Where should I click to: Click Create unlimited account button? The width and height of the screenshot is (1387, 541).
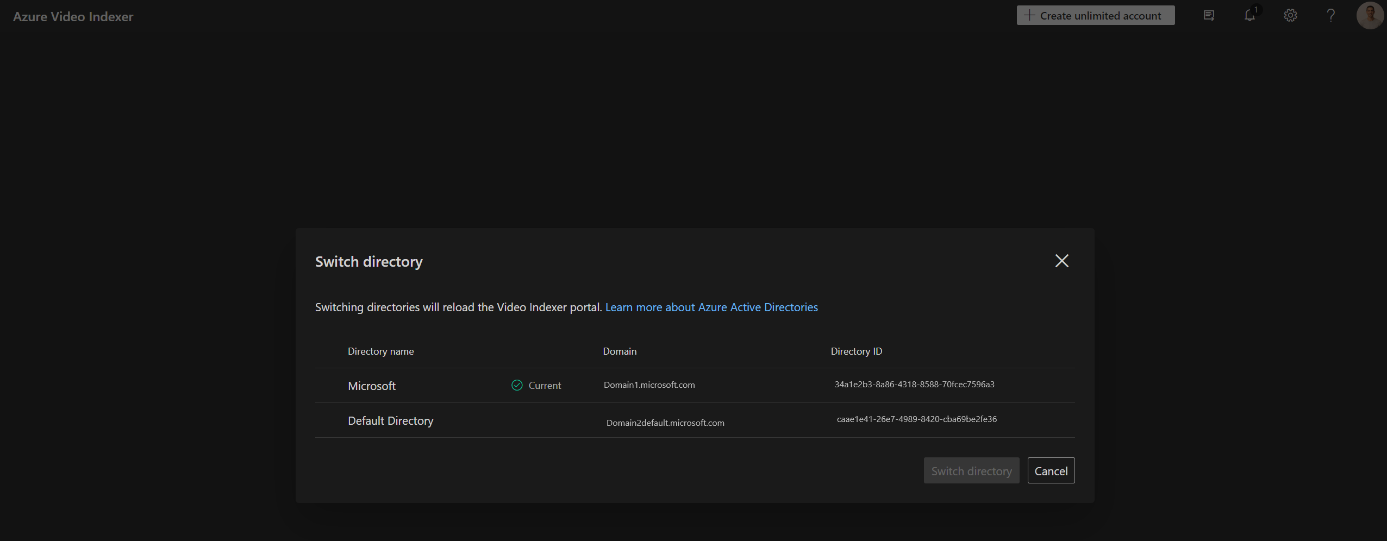click(x=1096, y=16)
